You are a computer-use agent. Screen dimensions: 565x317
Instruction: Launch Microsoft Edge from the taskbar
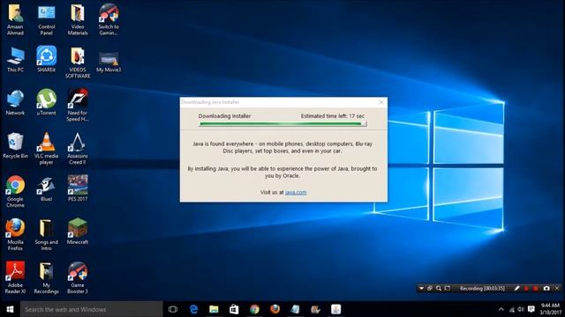(194, 309)
